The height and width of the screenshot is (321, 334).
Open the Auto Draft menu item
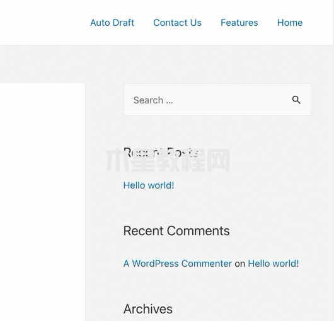pyautogui.click(x=112, y=23)
